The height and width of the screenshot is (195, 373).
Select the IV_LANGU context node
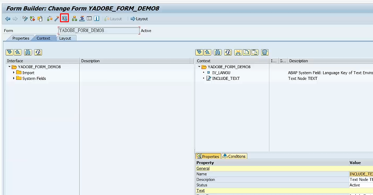coord(221,73)
